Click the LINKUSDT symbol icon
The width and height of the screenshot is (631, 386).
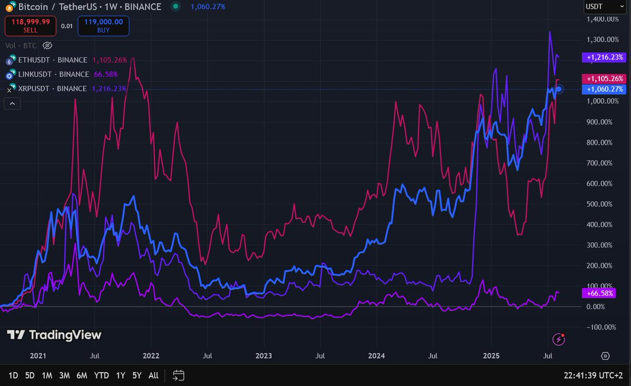tap(10, 74)
